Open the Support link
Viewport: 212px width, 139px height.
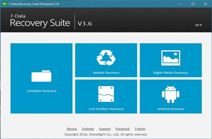point(105,129)
